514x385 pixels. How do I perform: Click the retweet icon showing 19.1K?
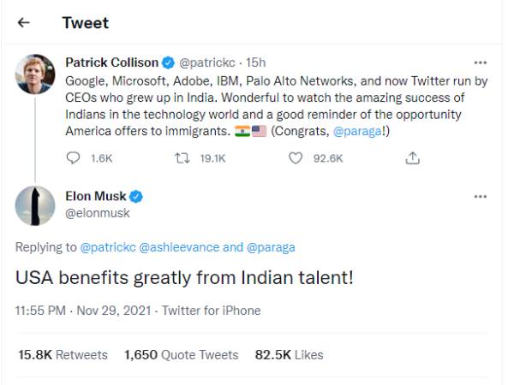182,157
